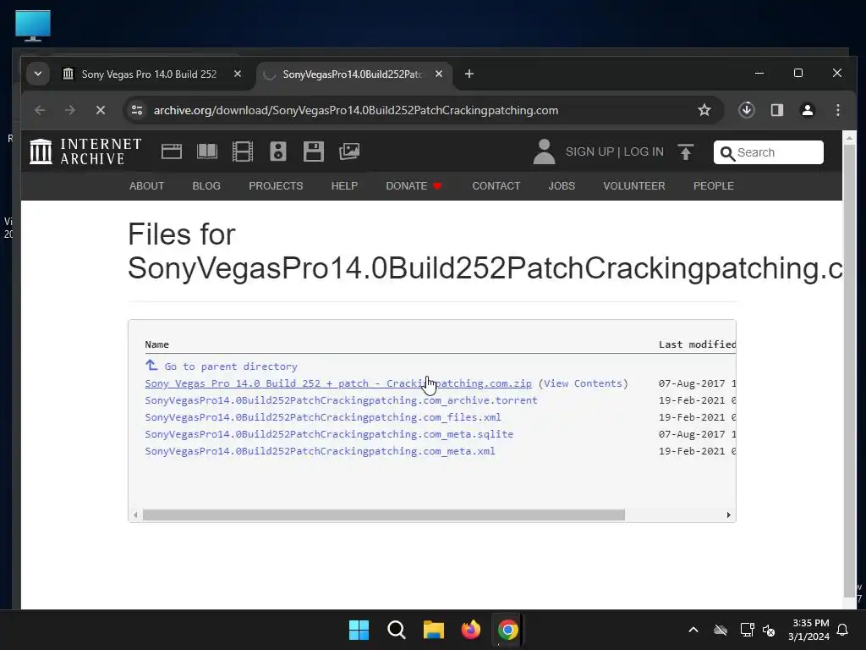The height and width of the screenshot is (650, 866).
Task: Open the Internet Archive home logo
Action: point(85,151)
